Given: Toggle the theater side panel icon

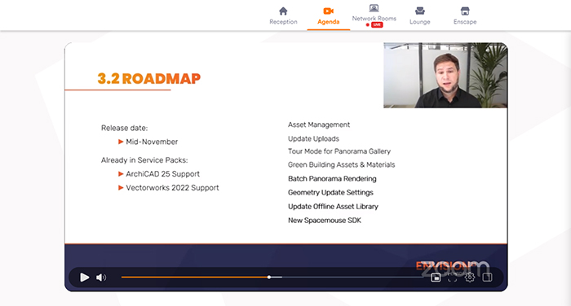Looking at the screenshot, I should point(487,278).
